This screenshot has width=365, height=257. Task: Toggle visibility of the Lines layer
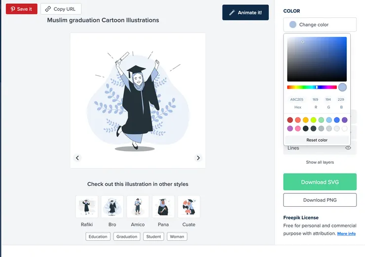348,148
